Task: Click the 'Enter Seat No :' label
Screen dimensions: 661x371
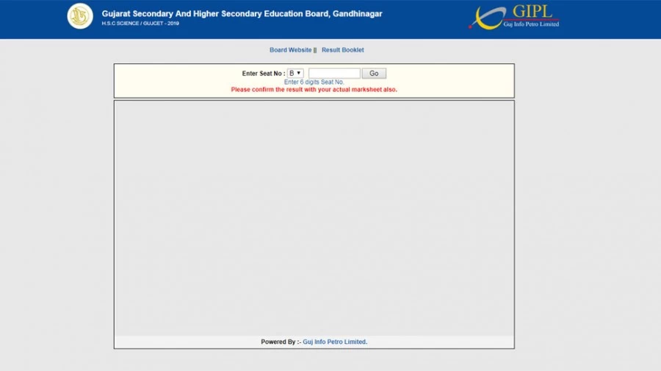Action: point(263,73)
